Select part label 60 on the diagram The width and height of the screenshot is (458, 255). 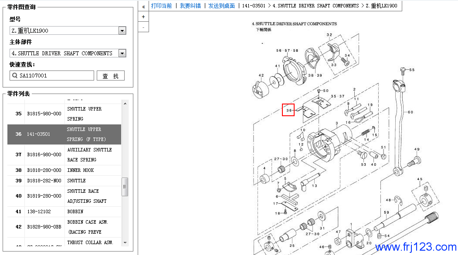click(x=410, y=112)
